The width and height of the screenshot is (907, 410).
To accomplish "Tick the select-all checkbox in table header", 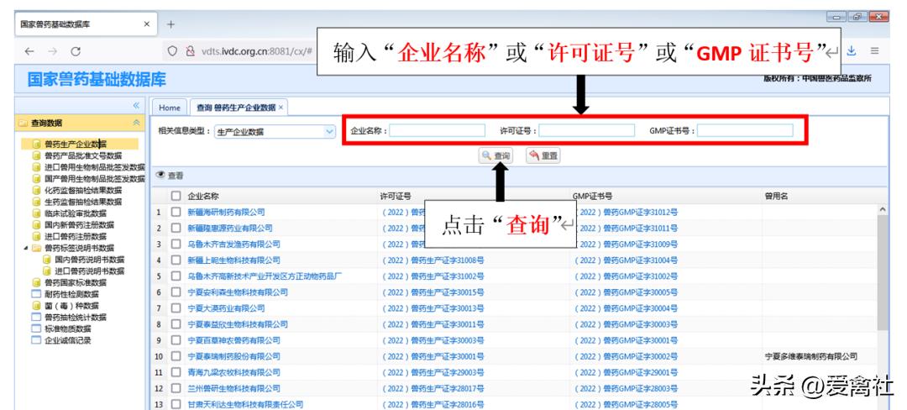I will coord(176,196).
